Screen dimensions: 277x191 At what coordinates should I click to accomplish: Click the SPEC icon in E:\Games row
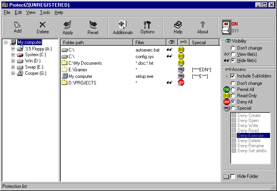pyautogui.click(x=181, y=69)
